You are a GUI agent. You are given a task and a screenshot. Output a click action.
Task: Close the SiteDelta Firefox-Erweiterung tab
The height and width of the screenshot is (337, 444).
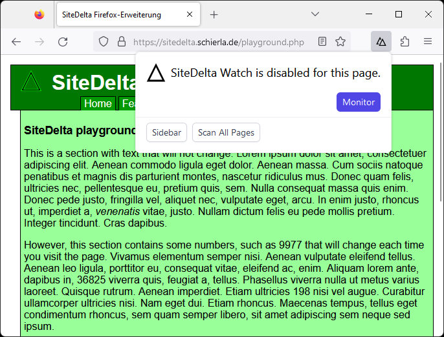tap(190, 14)
